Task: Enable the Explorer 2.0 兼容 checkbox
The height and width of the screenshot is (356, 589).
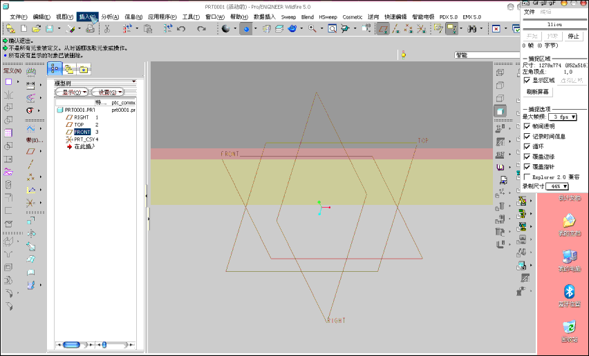Action: [527, 177]
